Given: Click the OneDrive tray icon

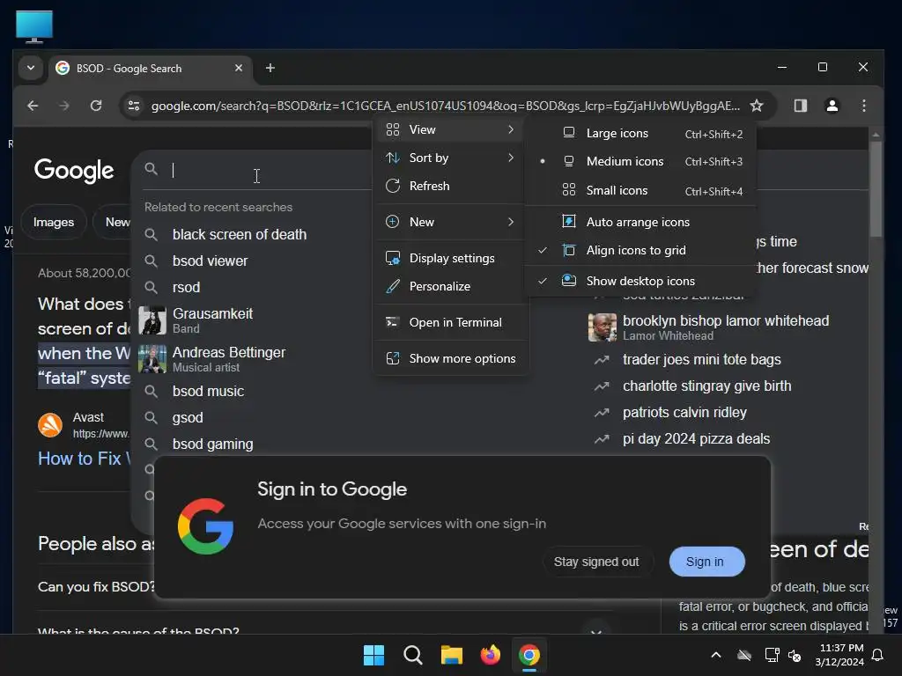Looking at the screenshot, I should (744, 655).
